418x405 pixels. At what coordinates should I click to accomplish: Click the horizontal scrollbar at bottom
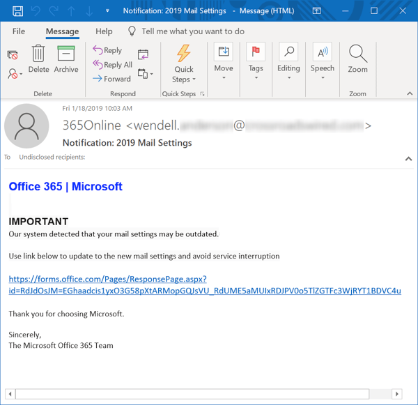188,394
